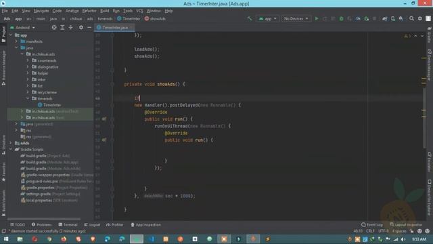This screenshot has width=433, height=244.
Task: Open the Terminal tool window
Action: tap(68, 224)
